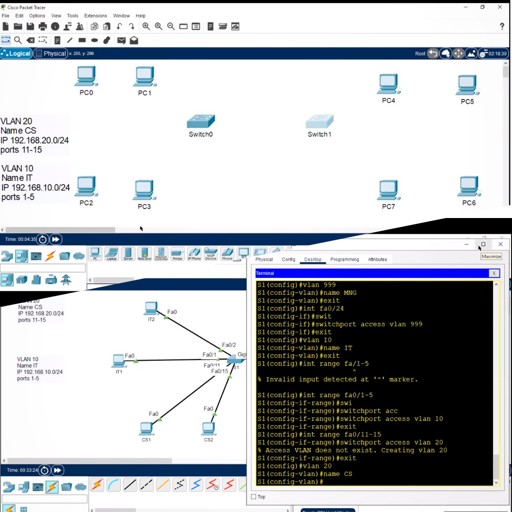The image size is (512, 512).
Task: Click the Paste toolbar icon
Action: click(x=107, y=26)
